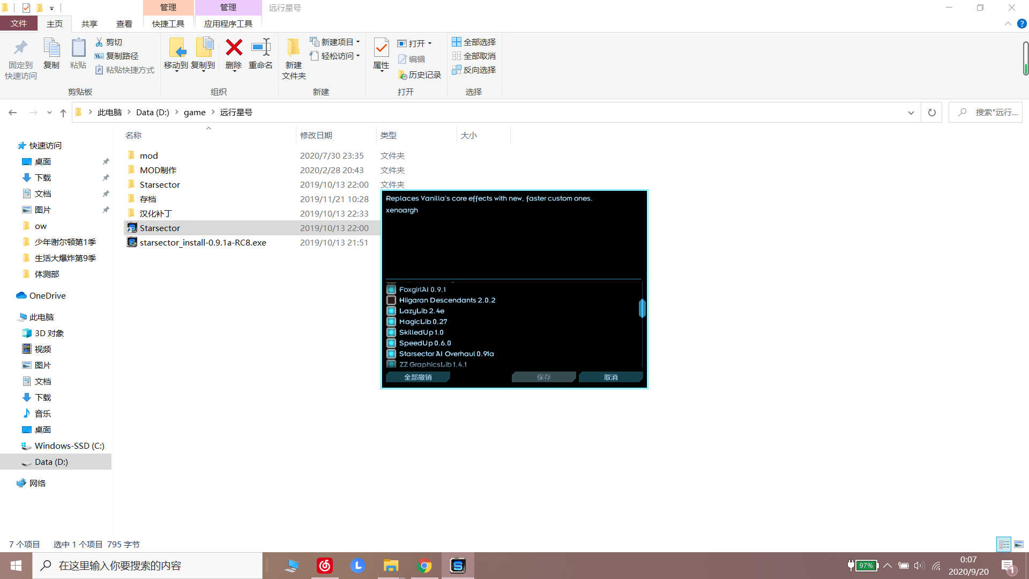Open the address bar history dropdown
1029x579 pixels.
911,113
